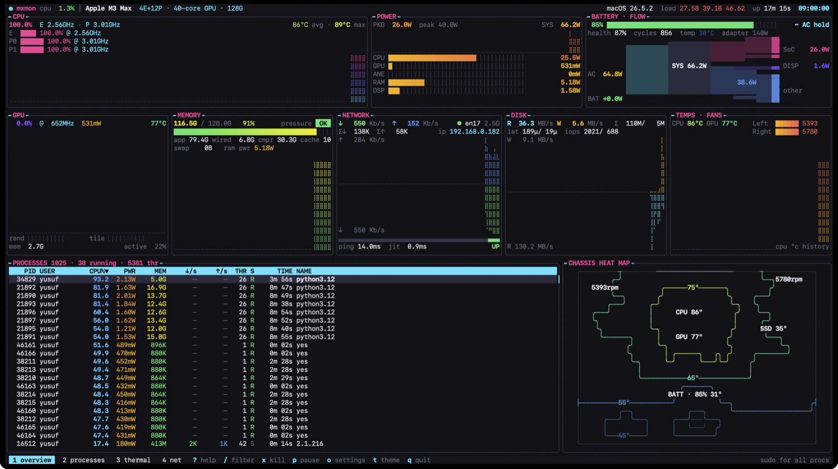The image size is (838, 469).
Task: Click the x kill shortcut
Action: coord(273,460)
